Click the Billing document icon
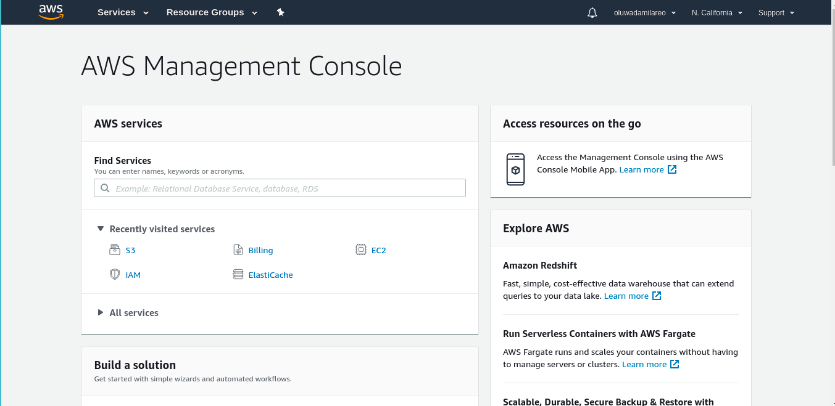Viewport: 835px width, 406px height. pyautogui.click(x=238, y=250)
